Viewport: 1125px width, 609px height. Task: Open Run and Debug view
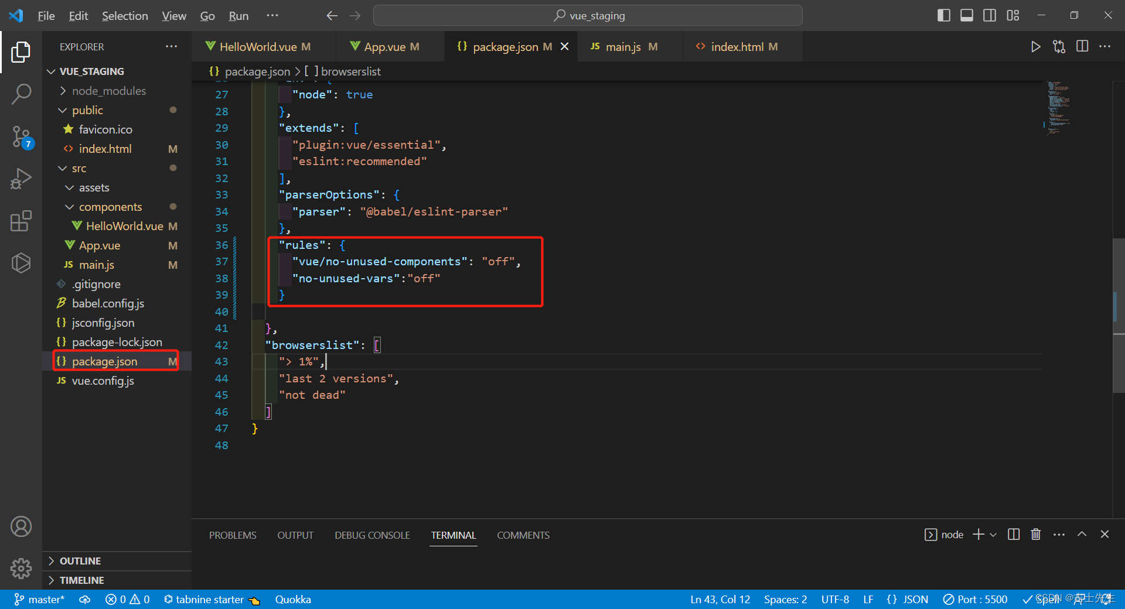click(21, 179)
